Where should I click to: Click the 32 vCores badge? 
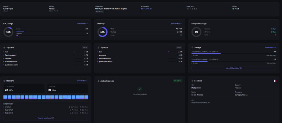click(100, 12)
